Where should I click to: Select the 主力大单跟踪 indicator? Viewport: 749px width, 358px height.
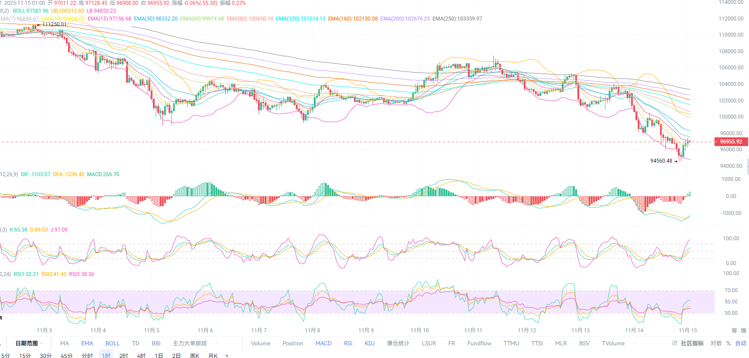click(189, 343)
